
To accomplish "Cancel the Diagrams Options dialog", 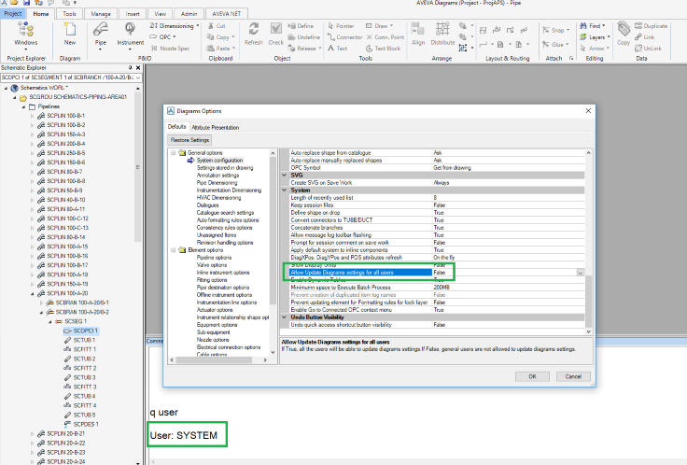I will click(573, 376).
